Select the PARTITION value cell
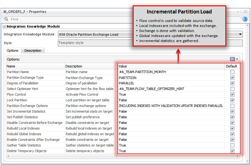Screen dimensions: 251x165 point(171,78)
